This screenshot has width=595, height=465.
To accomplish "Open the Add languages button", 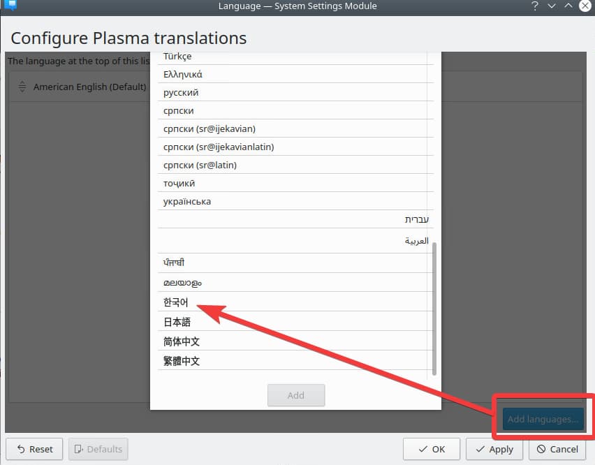I will point(543,419).
